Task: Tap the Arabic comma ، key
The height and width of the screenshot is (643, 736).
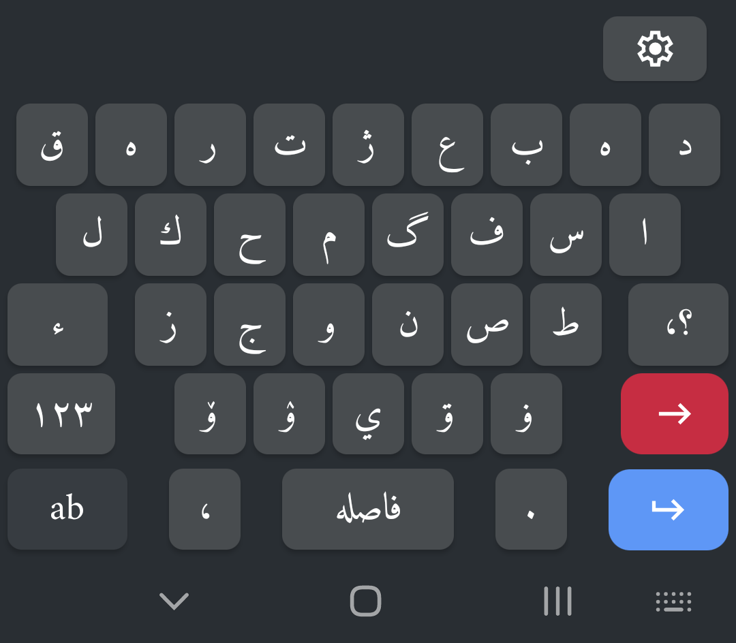Action: (x=204, y=509)
